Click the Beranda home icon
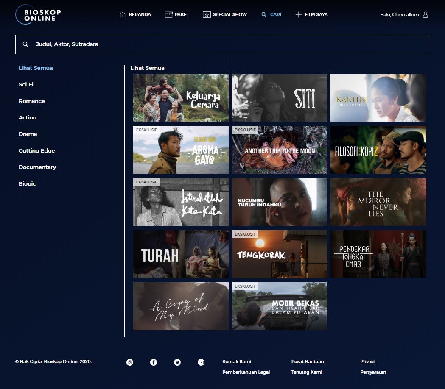Viewport: 445px width, 389px height. [x=123, y=15]
